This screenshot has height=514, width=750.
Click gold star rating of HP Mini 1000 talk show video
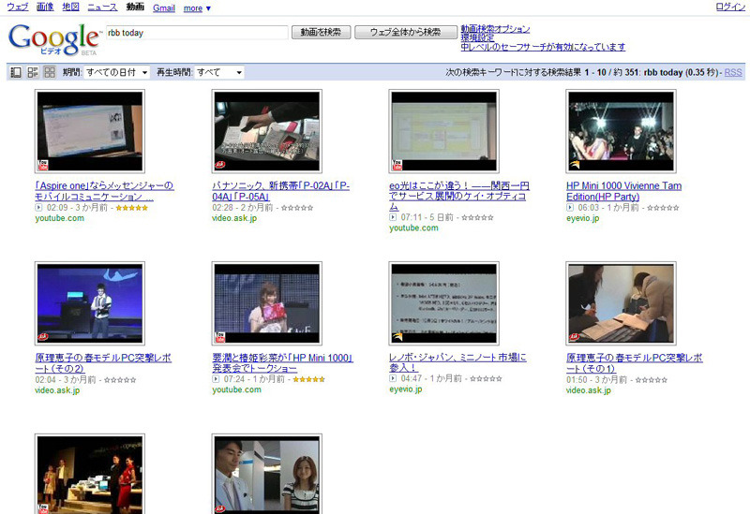[x=309, y=379]
